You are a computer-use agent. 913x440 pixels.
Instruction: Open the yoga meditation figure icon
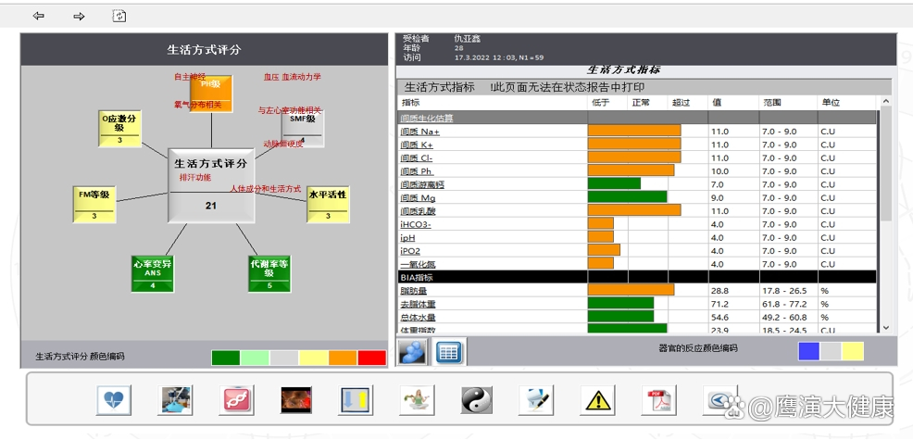coord(417,400)
